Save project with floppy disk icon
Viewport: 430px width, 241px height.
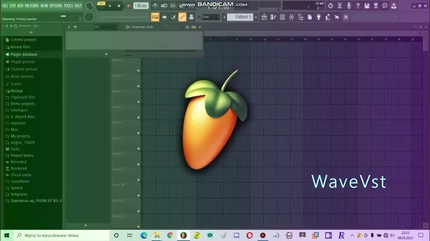tap(367, 6)
